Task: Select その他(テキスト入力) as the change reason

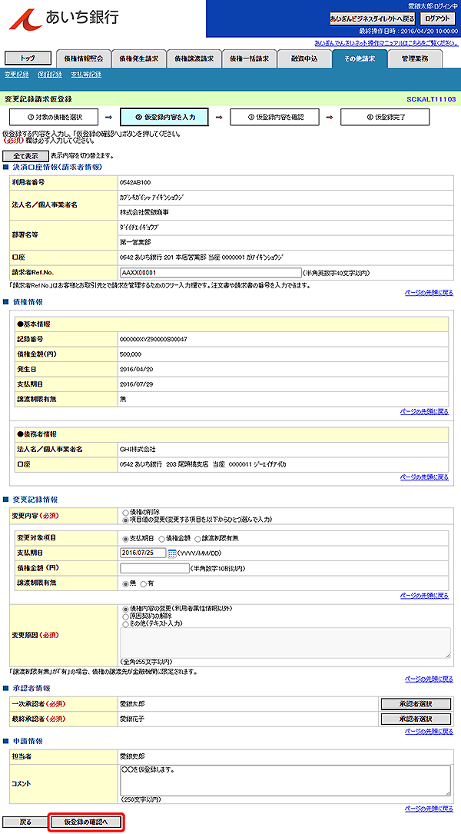Action: 126,623
